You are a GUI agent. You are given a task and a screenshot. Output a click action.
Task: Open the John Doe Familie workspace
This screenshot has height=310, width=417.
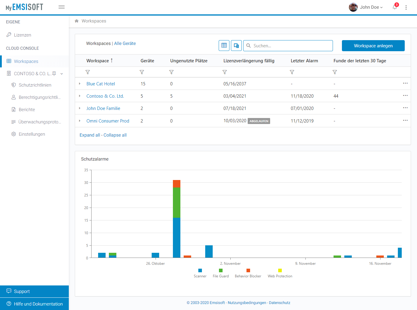pos(103,108)
